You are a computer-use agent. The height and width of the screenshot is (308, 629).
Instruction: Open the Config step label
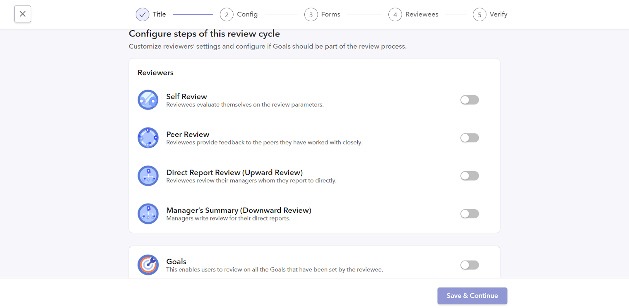(247, 14)
